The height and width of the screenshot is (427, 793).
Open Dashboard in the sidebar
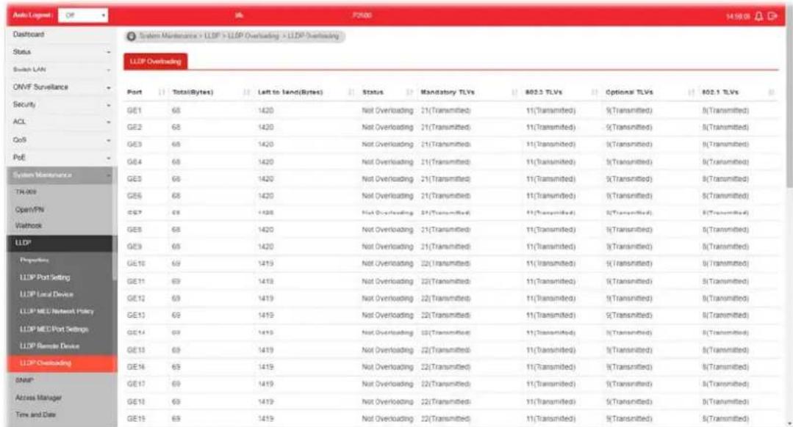[29, 34]
